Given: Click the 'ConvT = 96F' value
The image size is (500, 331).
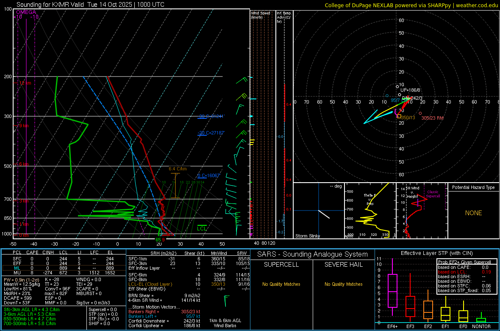Looking at the screenshot, I should [58, 289].
